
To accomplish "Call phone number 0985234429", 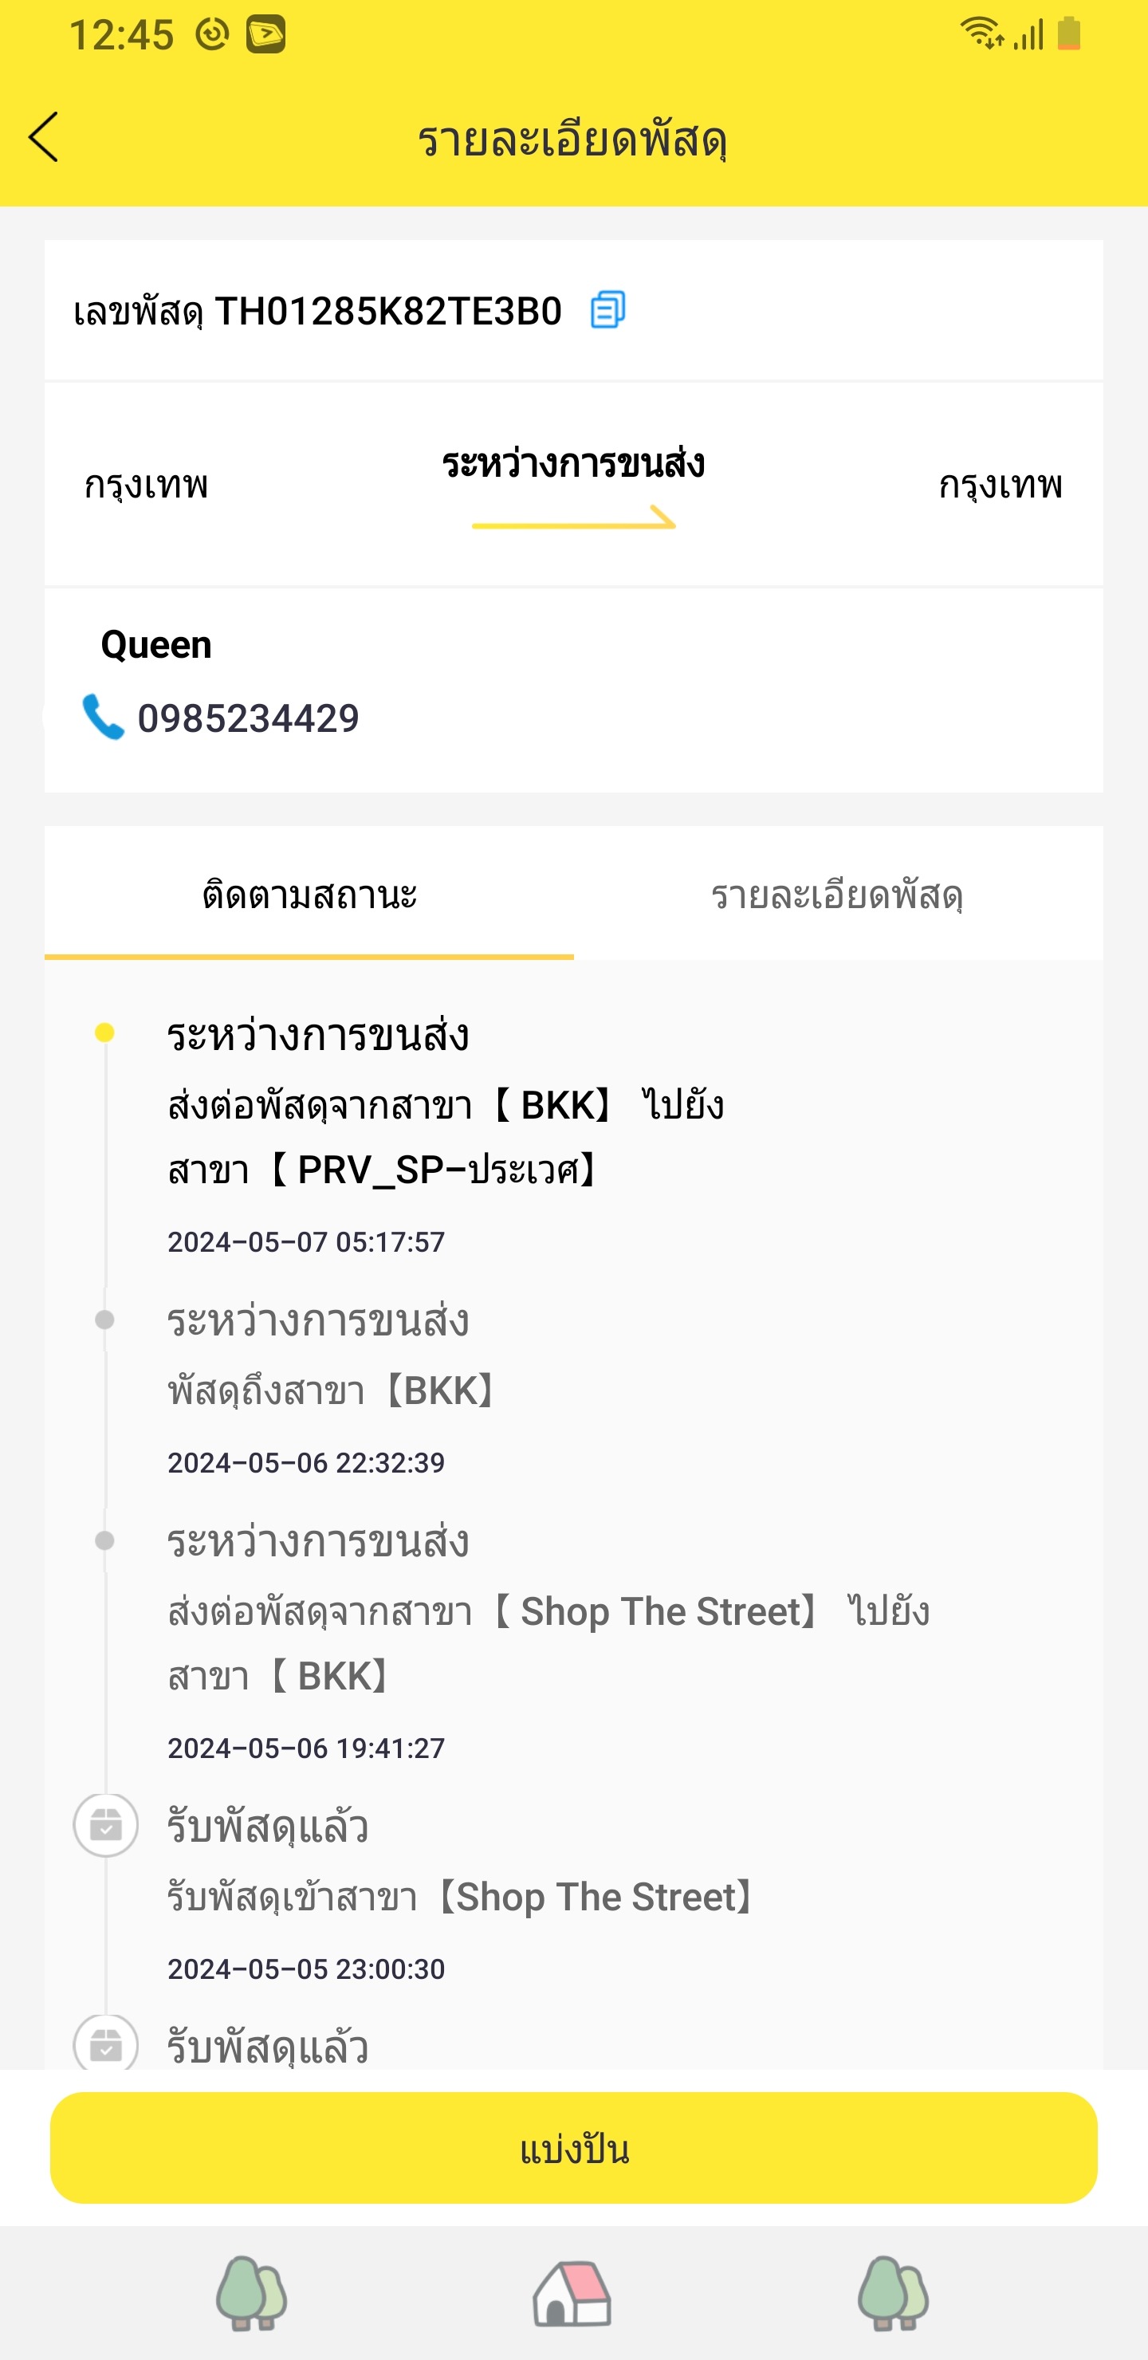I will point(248,718).
